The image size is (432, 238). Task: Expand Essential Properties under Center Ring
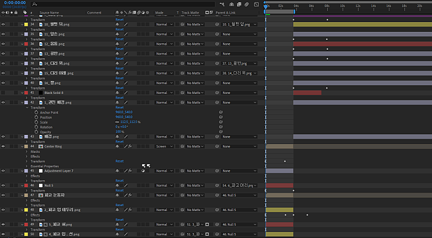(x=27, y=166)
